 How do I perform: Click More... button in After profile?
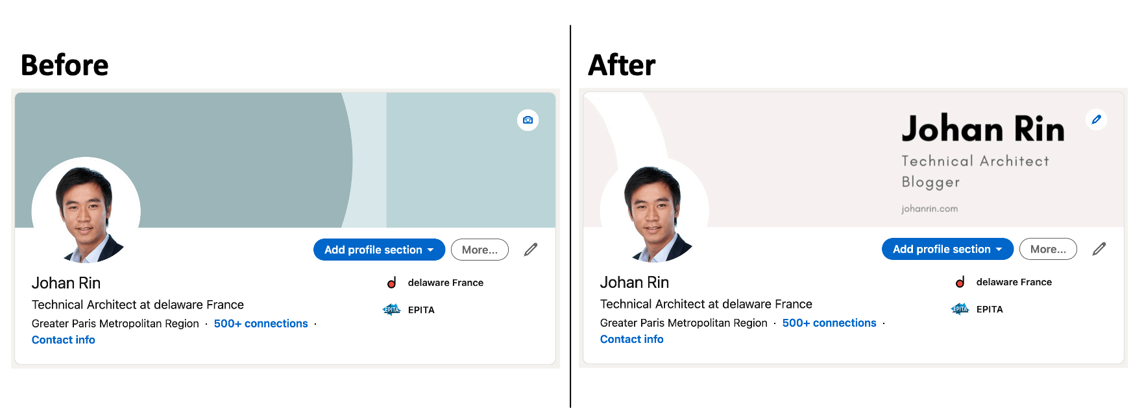coord(1048,249)
